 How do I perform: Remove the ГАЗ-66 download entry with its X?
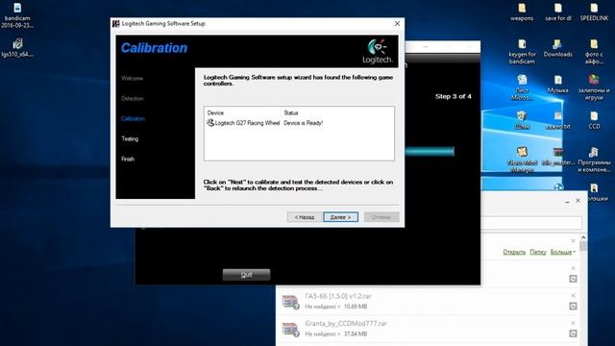[573, 295]
